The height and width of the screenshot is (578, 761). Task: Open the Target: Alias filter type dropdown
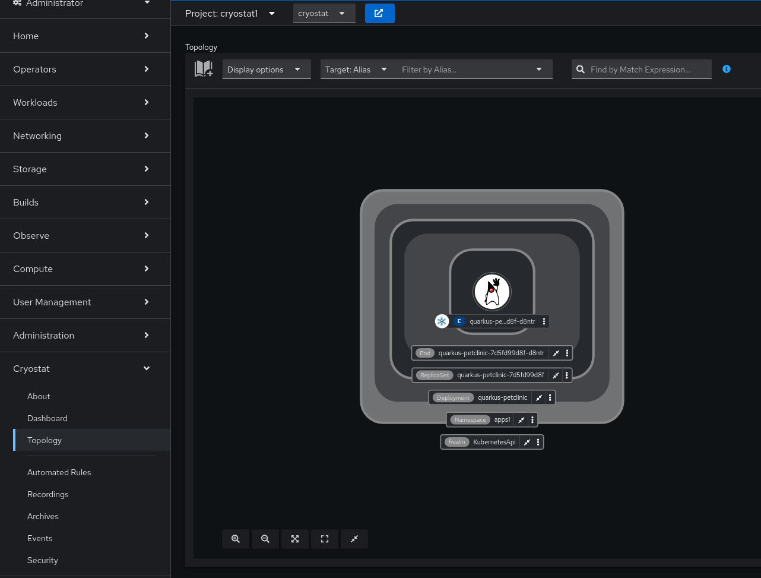click(x=356, y=70)
